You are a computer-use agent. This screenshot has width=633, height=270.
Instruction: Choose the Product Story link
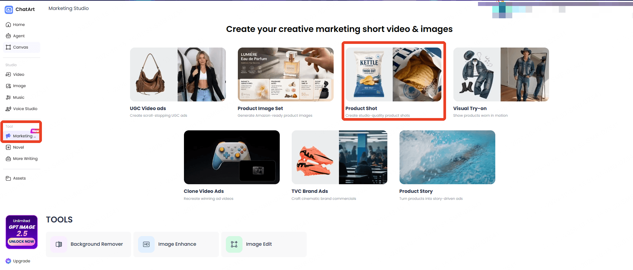[x=416, y=191]
